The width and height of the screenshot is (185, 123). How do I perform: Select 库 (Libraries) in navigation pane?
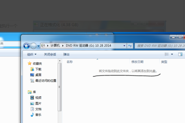coord(35,92)
